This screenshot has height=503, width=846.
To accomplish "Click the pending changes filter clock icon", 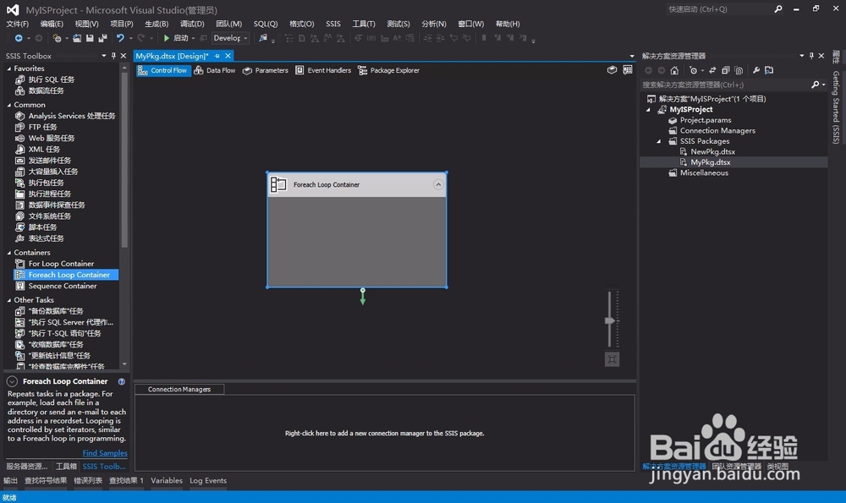I will [694, 71].
